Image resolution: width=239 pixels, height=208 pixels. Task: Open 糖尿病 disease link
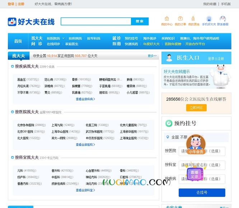point(131,86)
